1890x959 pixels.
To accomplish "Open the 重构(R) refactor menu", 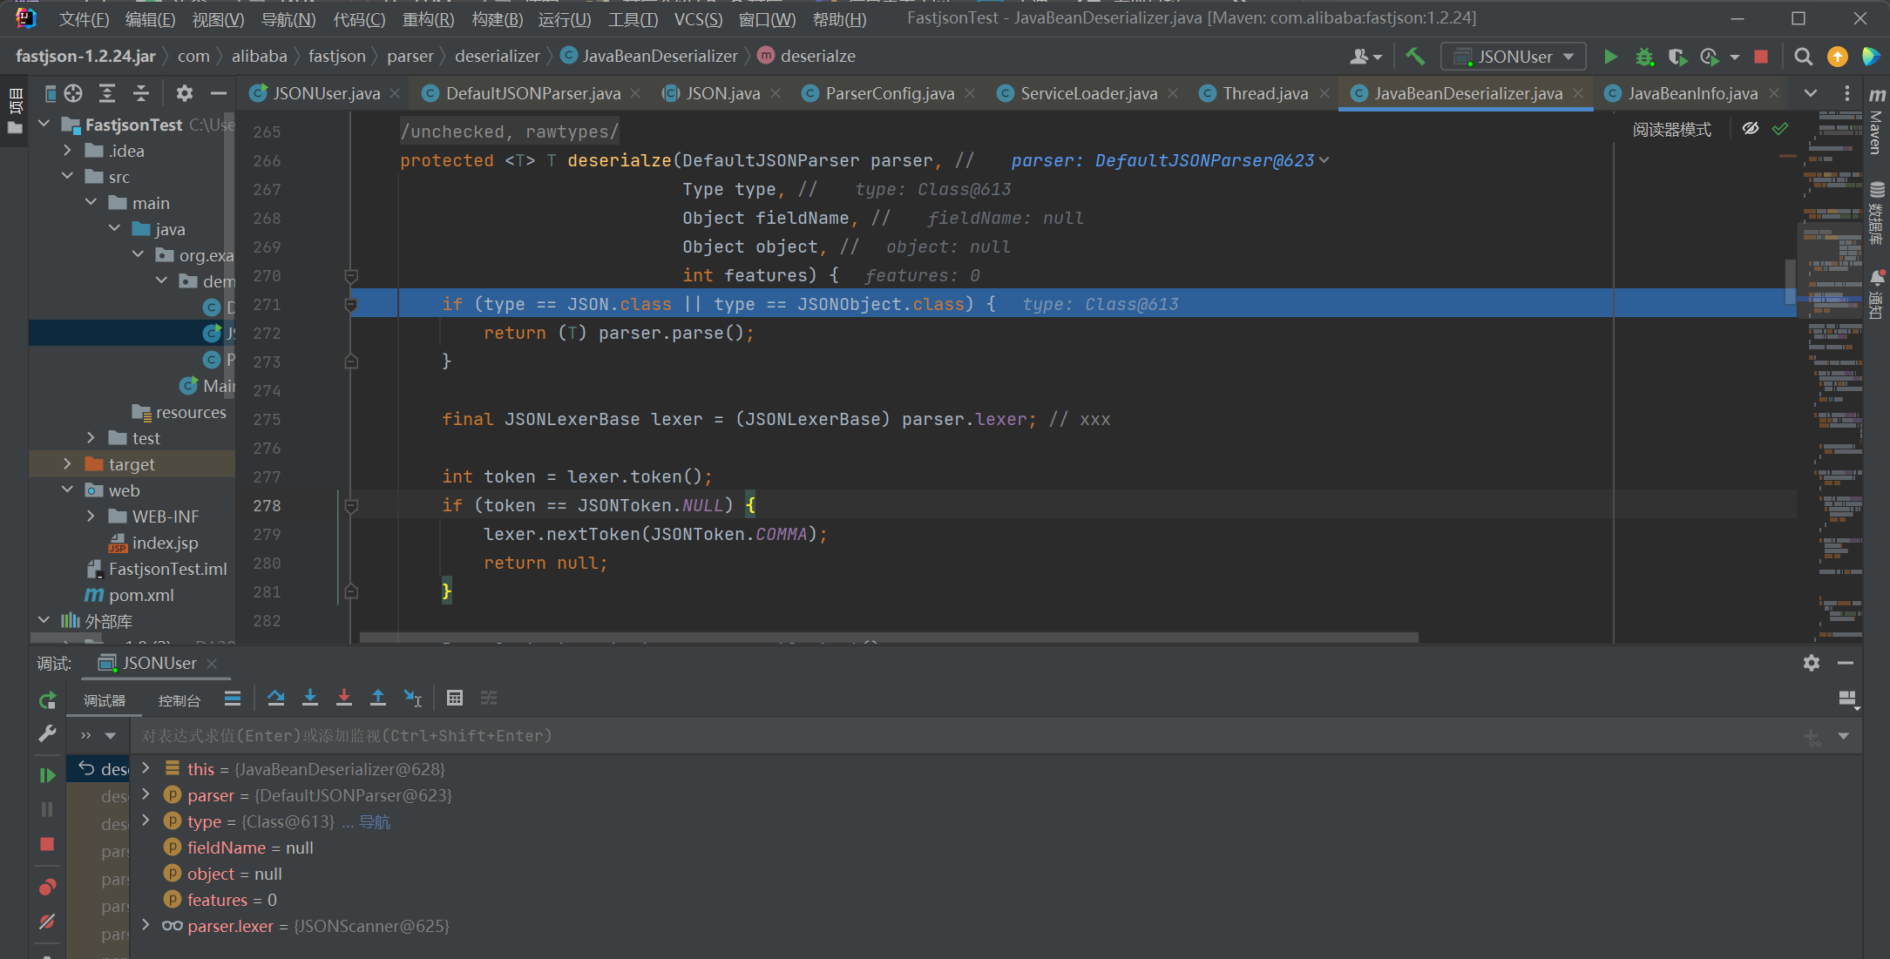I will pos(428,19).
